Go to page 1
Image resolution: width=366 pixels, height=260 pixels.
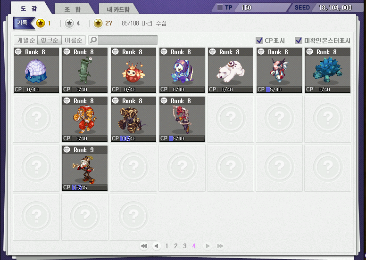point(166,246)
